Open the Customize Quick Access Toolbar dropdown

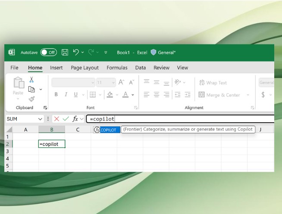click(106, 52)
